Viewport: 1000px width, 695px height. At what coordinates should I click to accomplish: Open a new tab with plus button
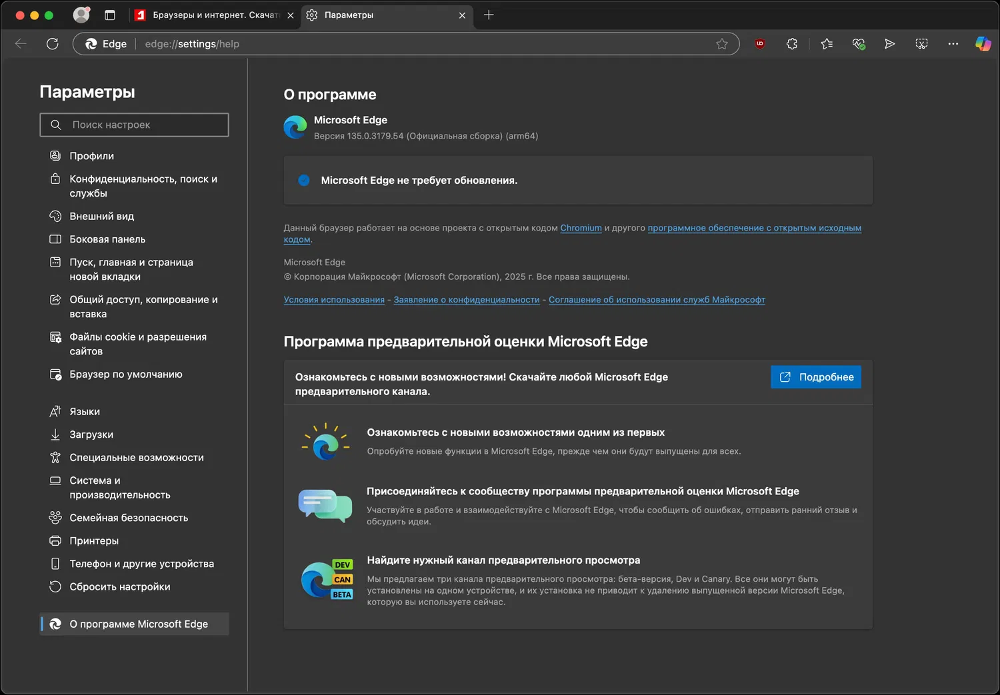(x=489, y=15)
